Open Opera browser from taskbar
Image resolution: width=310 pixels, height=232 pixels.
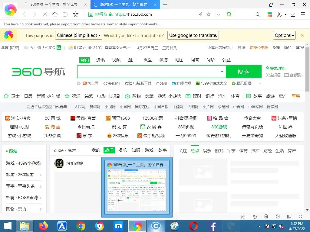[193, 226]
